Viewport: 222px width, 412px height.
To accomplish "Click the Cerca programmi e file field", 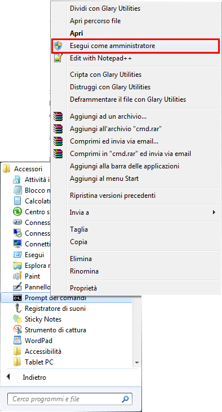I will (x=70, y=400).
